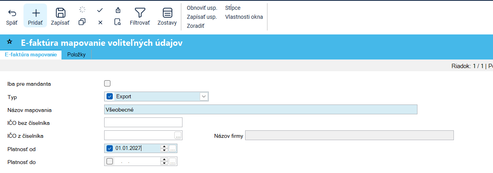493x173 pixels.
Task: Switch to the E-faktúra mapovanie tab
Action: coord(31,55)
